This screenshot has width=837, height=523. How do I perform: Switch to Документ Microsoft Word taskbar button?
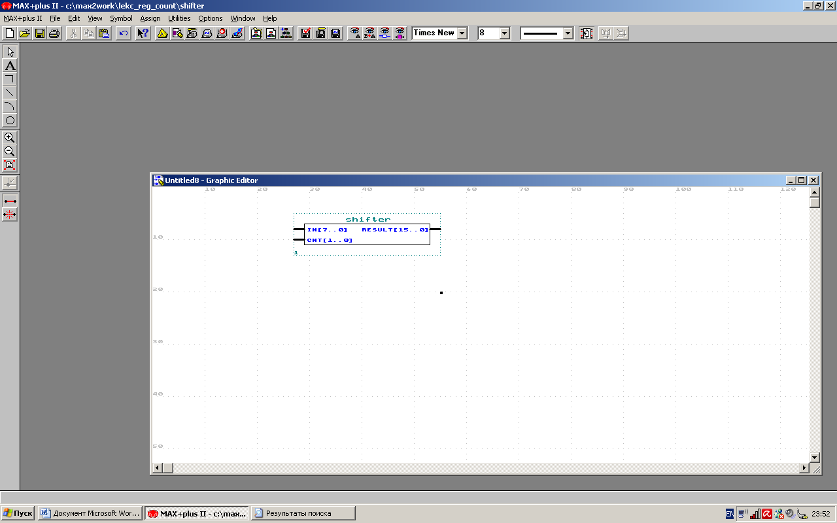(90, 513)
